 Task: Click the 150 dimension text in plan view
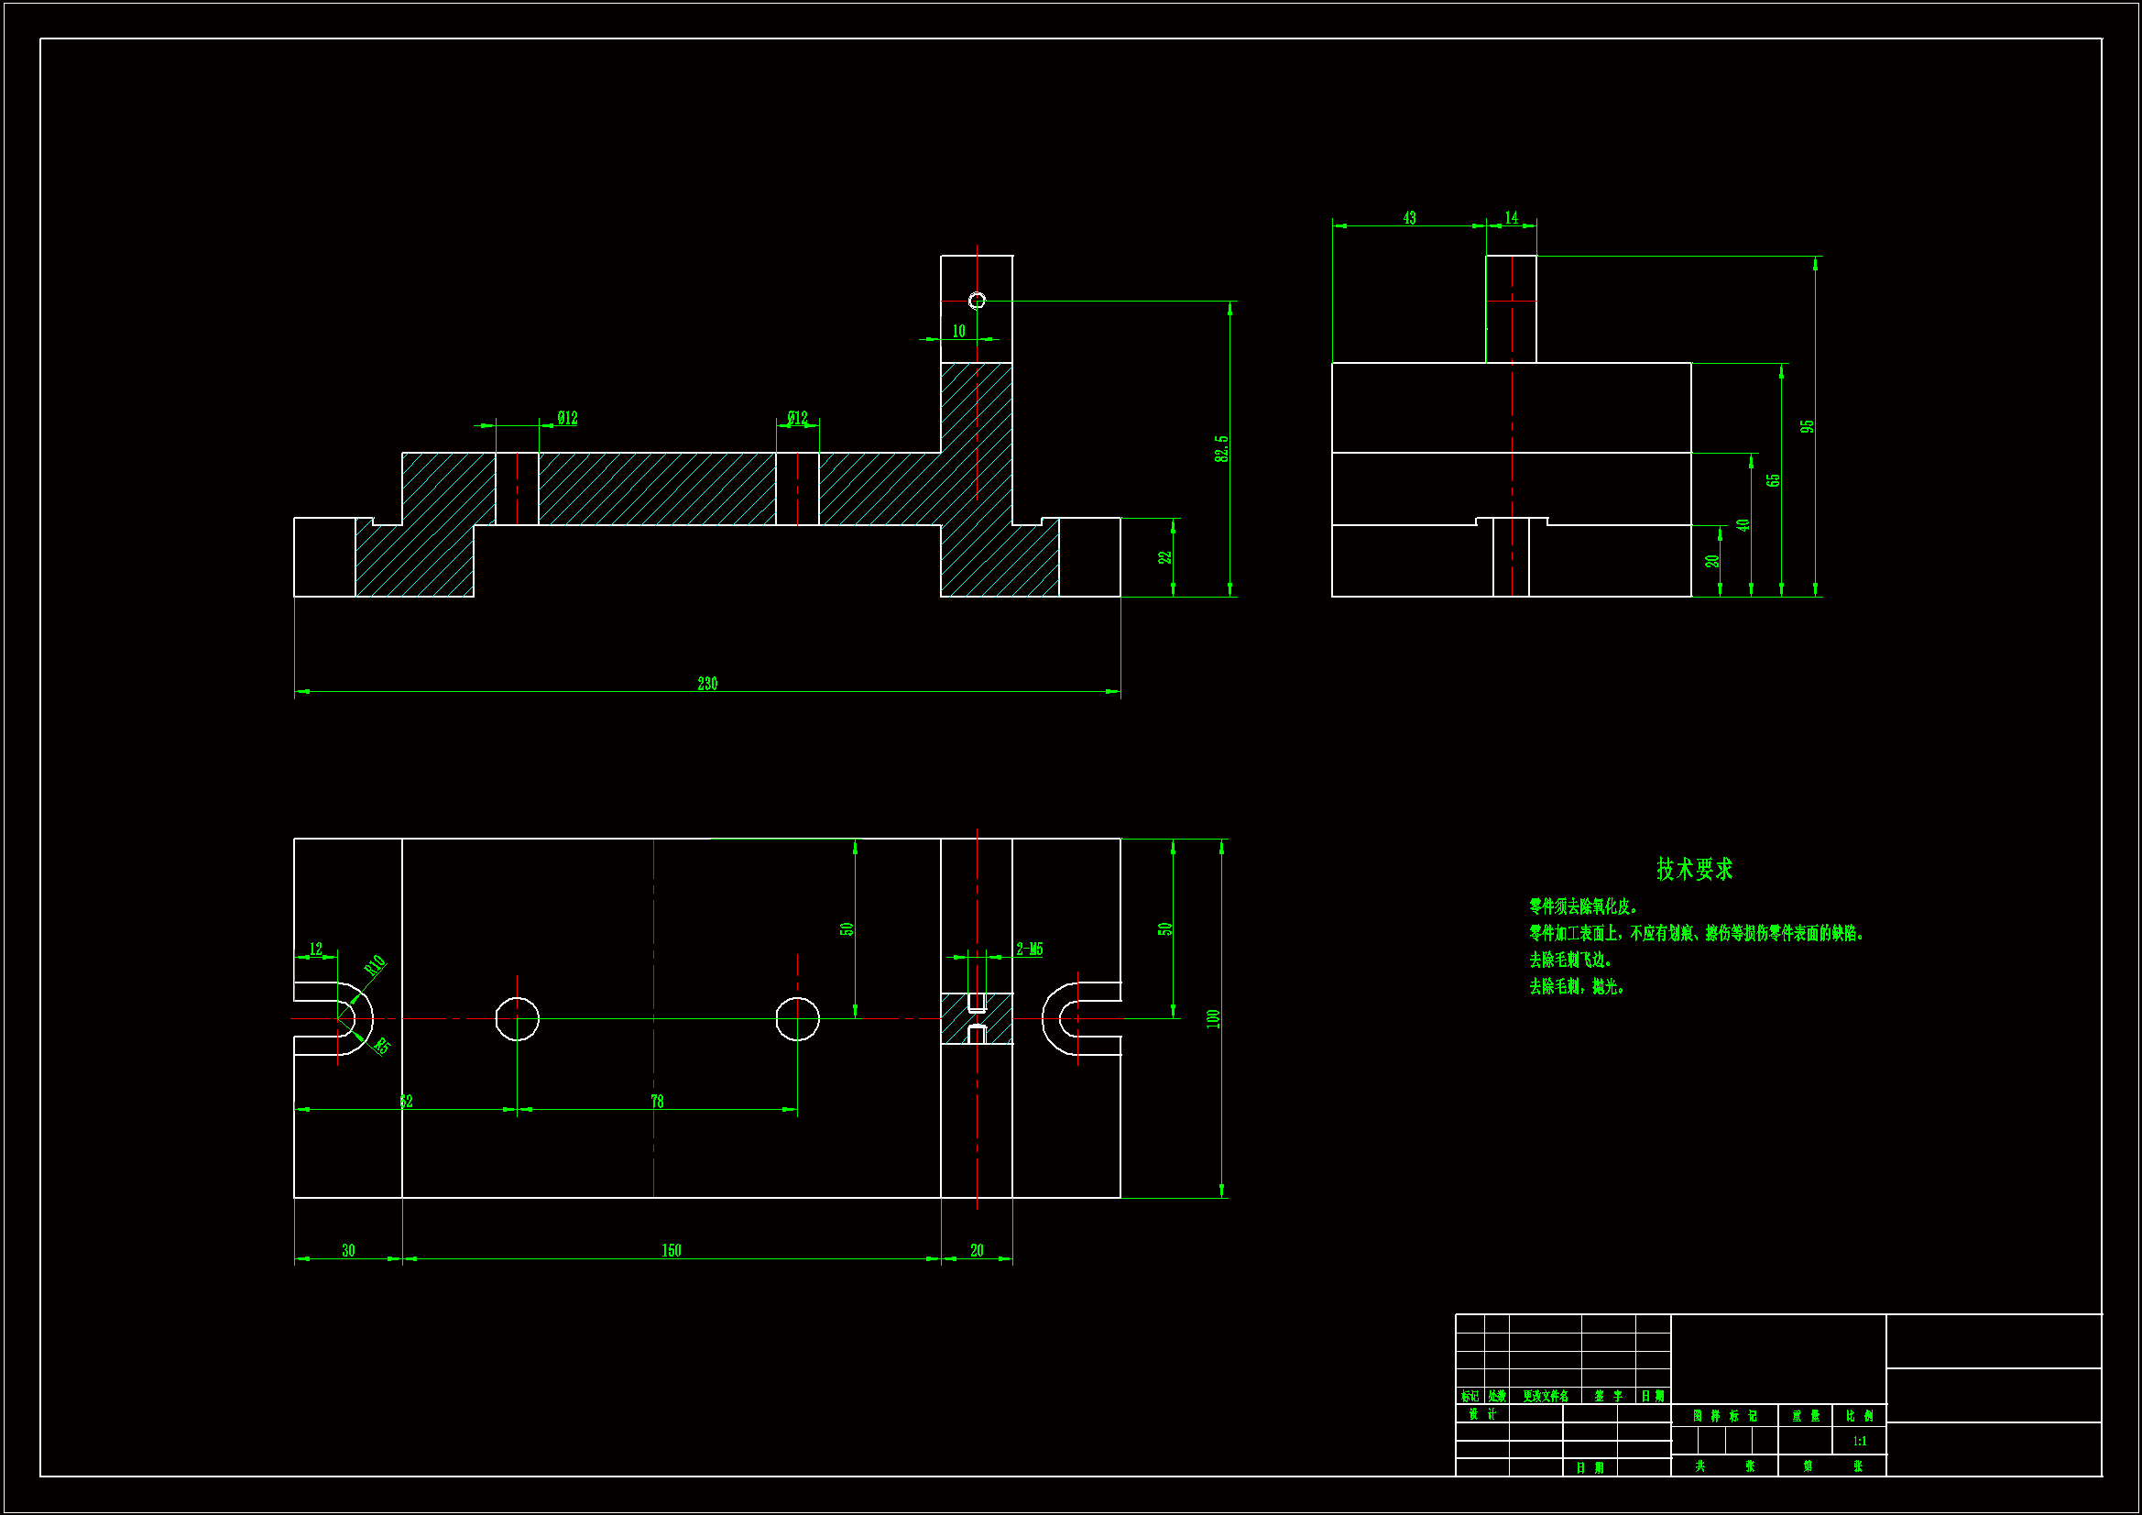pos(671,1251)
